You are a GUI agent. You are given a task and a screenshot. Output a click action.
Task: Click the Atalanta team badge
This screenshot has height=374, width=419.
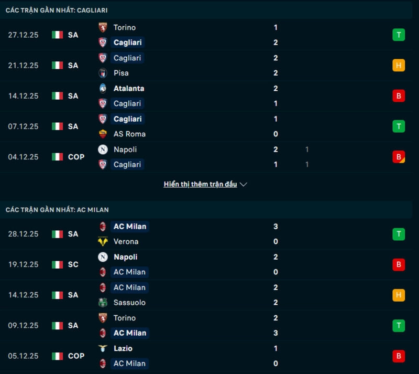coord(103,89)
